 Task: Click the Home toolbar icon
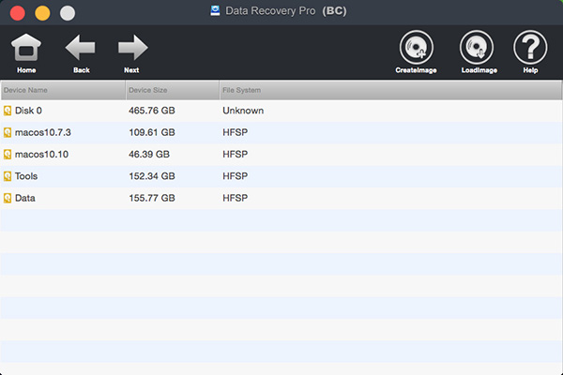pyautogui.click(x=26, y=49)
